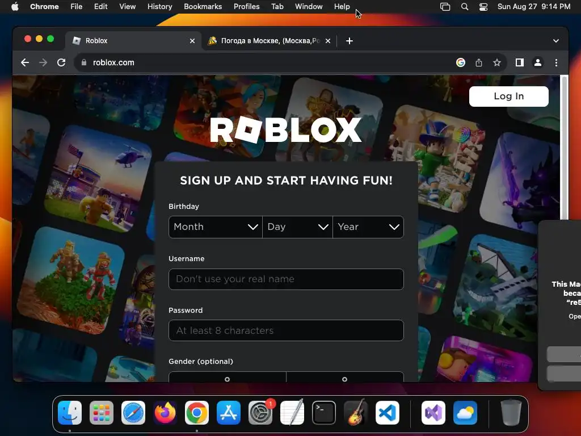Click the Password input field
581x436 pixels.
(286, 330)
